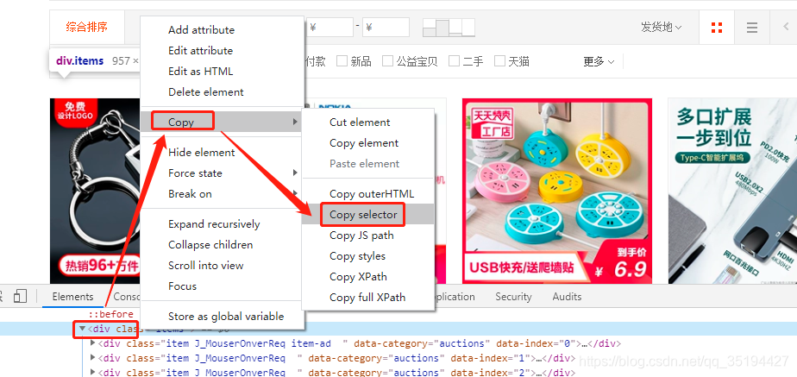797x377 pixels.
Task: Choose Copy JS path
Action: (368, 236)
